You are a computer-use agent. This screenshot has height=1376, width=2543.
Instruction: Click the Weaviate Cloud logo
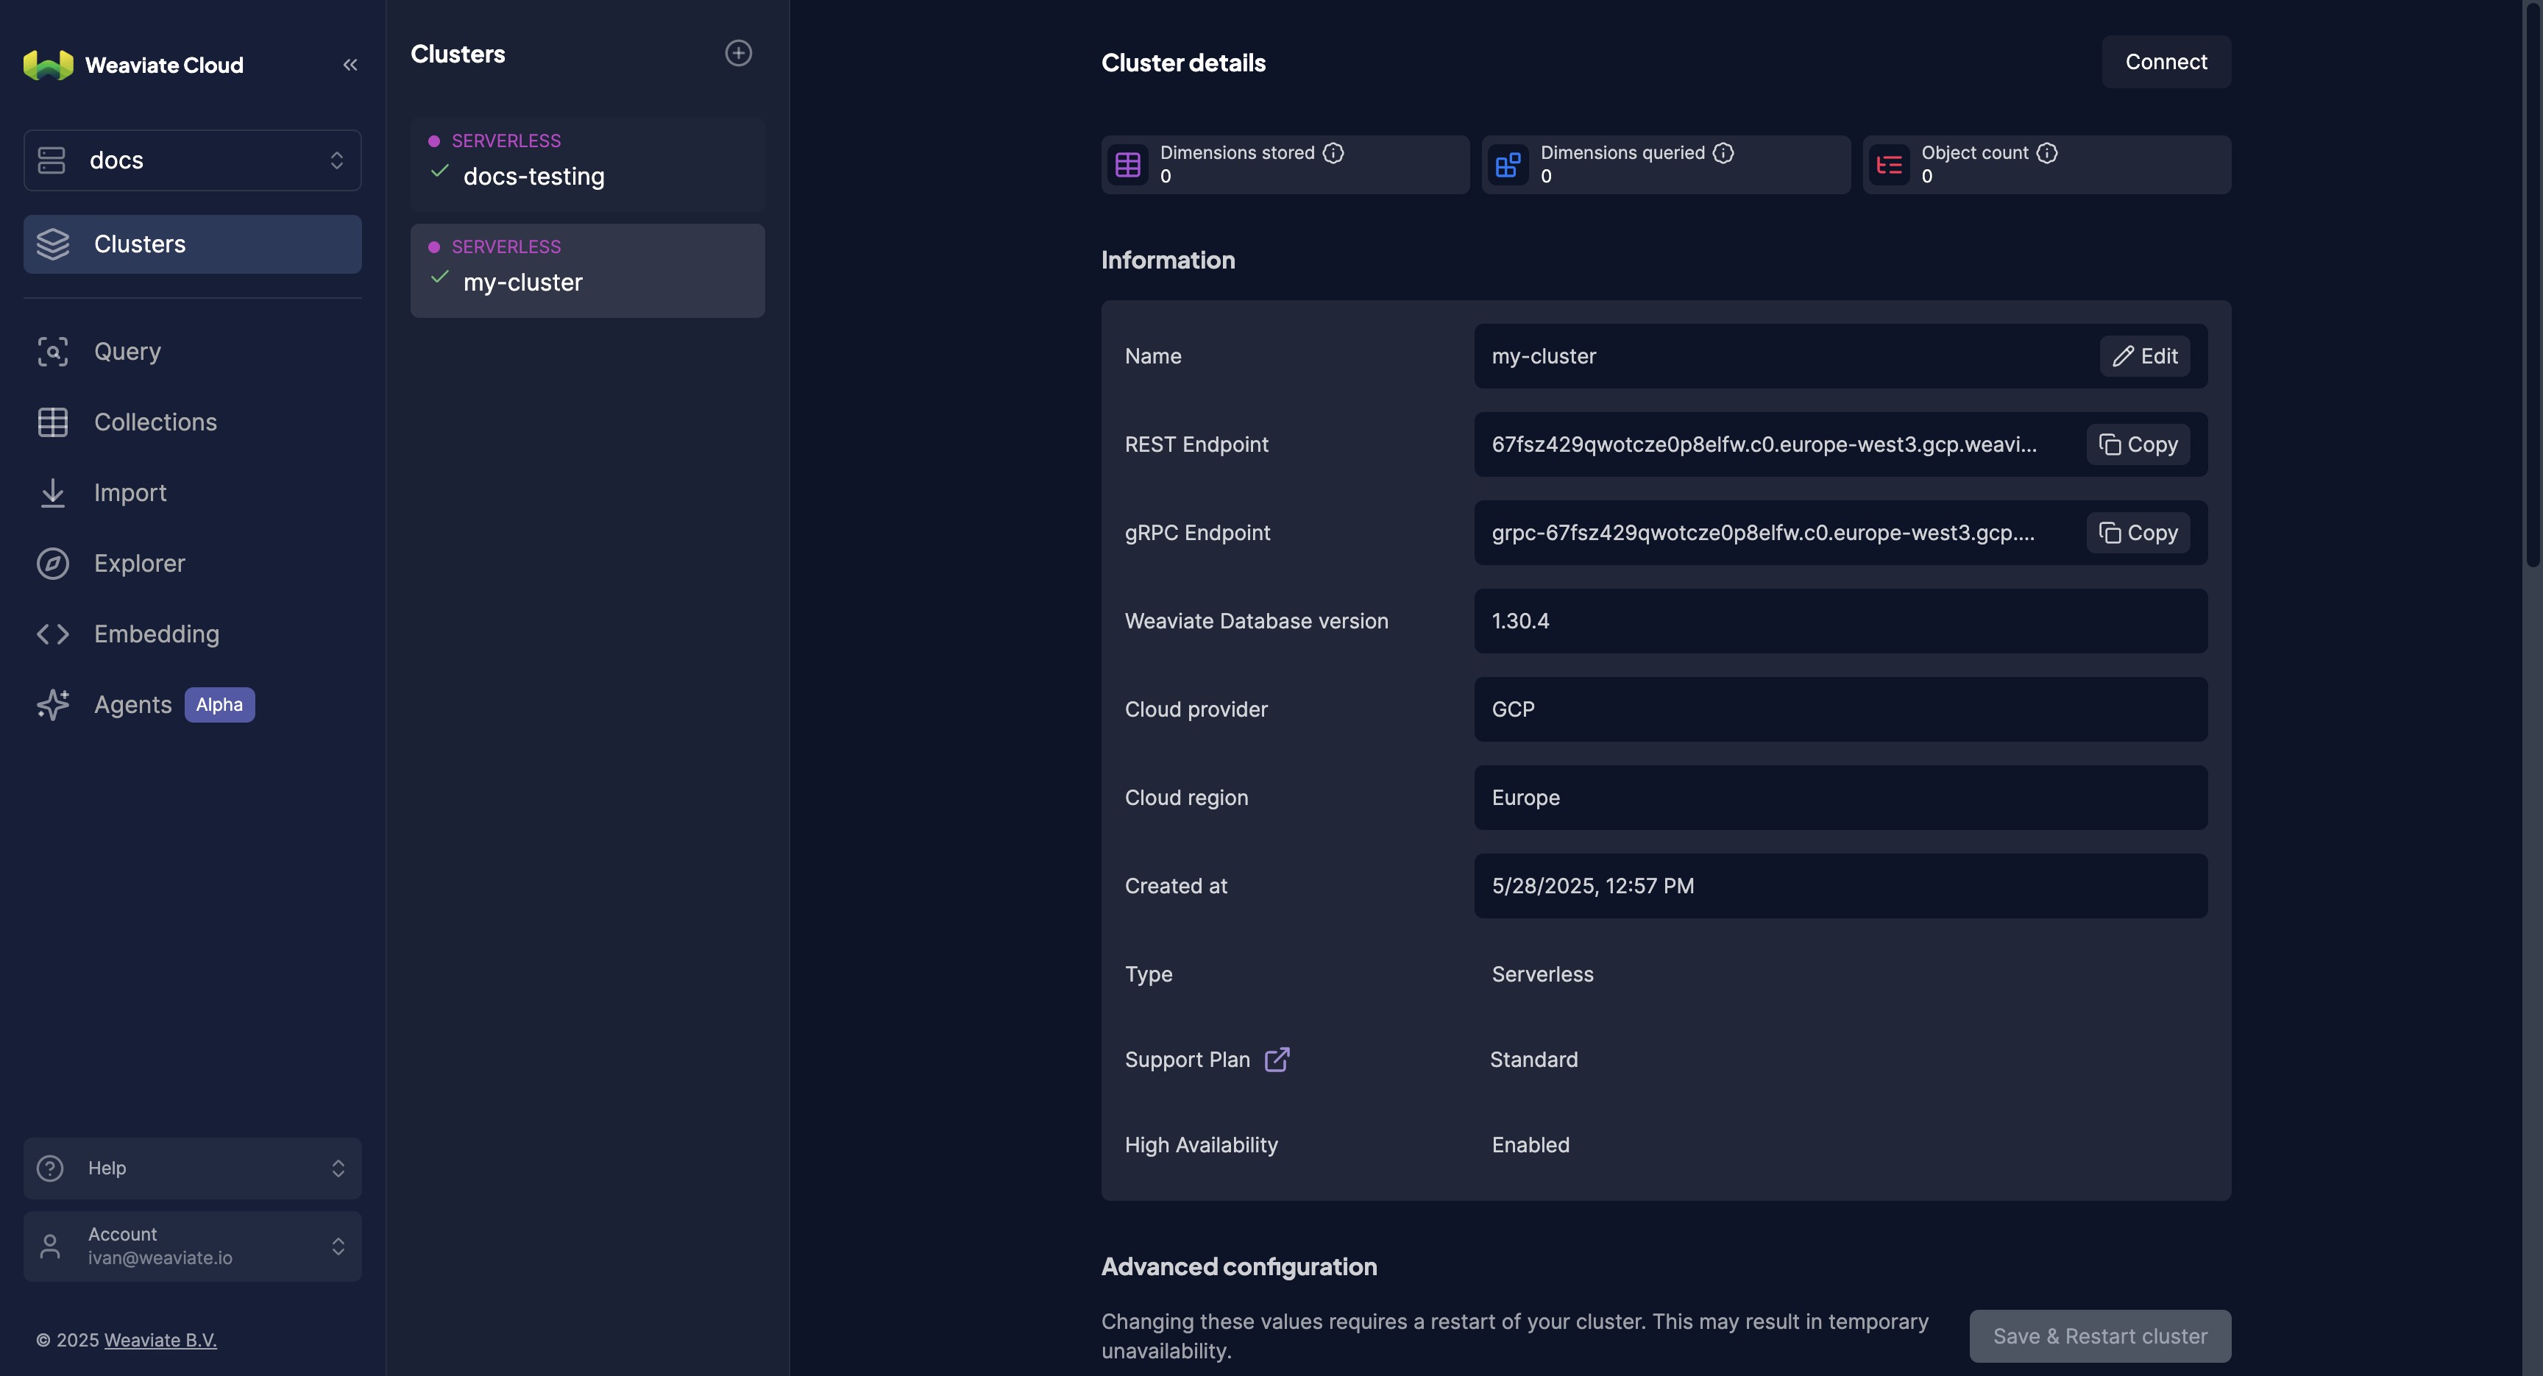pos(49,65)
